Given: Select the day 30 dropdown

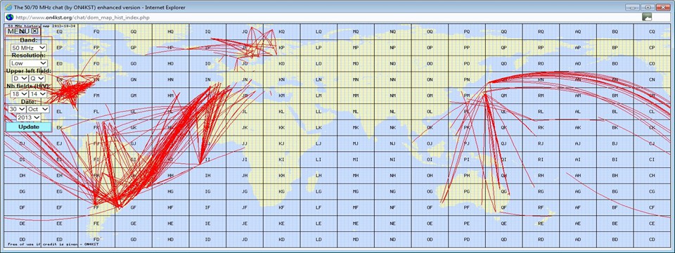Looking at the screenshot, I should click(x=16, y=110).
